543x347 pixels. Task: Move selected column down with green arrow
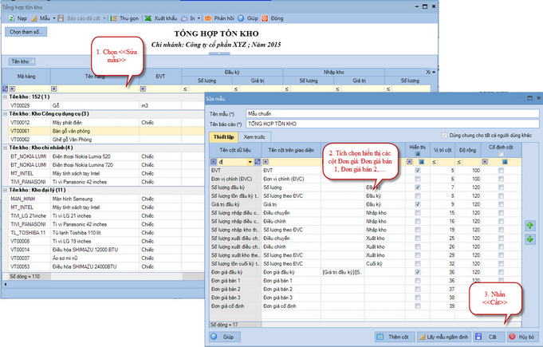pyautogui.click(x=529, y=239)
